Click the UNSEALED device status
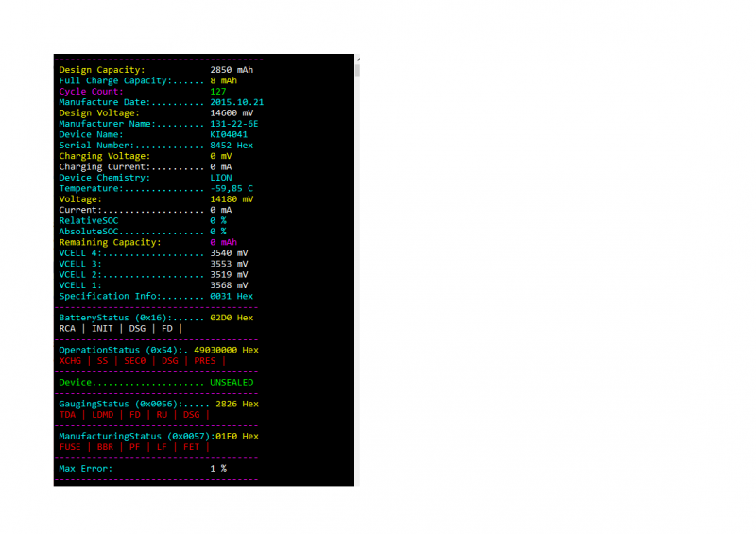 (232, 383)
